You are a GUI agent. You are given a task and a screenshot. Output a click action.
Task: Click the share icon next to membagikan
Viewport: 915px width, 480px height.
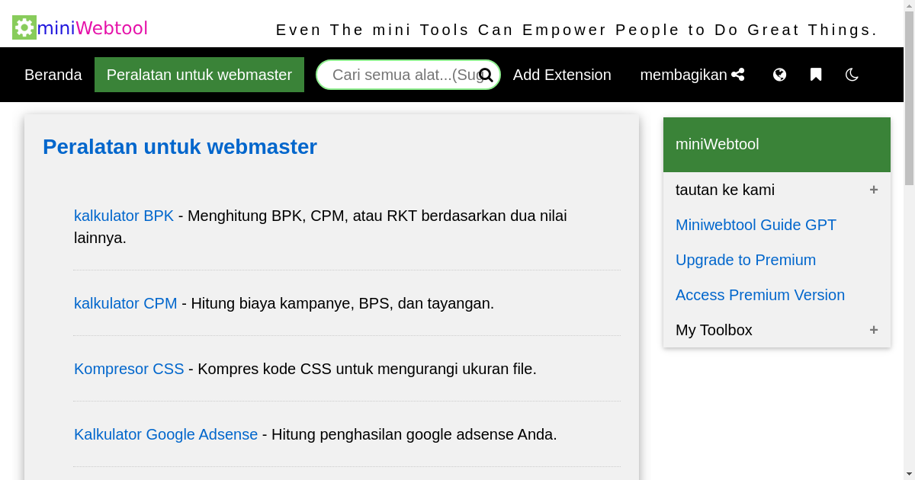click(x=737, y=75)
